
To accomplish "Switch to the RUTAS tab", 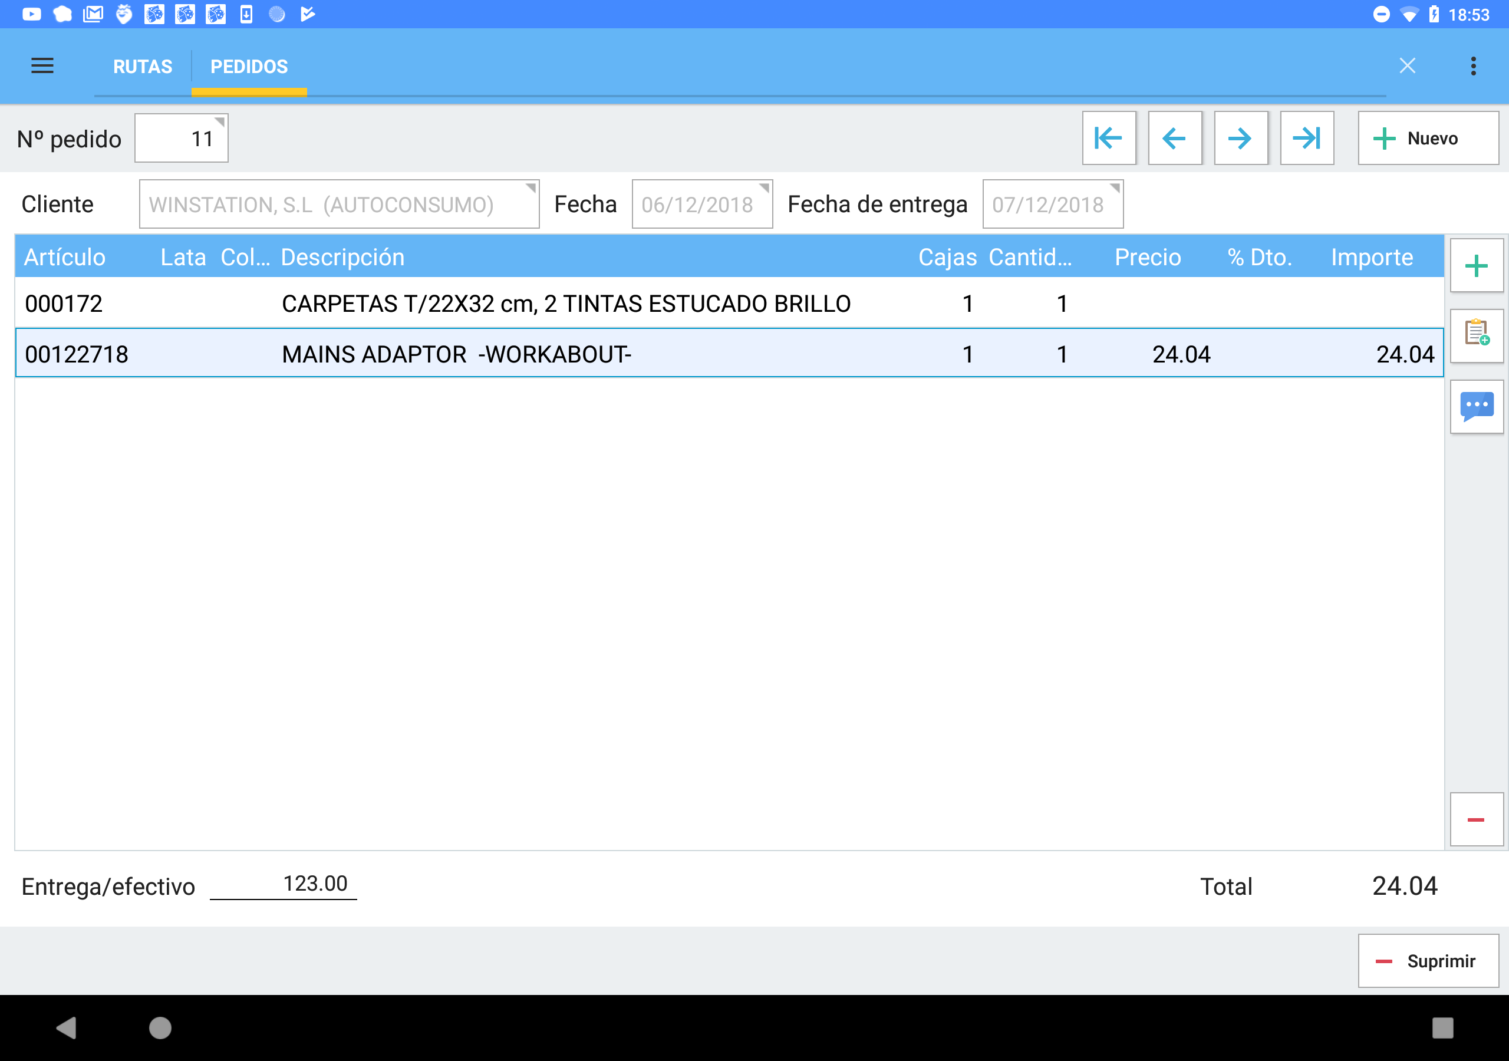I will 143,67.
